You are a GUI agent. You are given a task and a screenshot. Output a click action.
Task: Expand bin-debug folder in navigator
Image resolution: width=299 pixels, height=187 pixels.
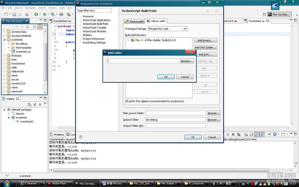coord(8,44)
